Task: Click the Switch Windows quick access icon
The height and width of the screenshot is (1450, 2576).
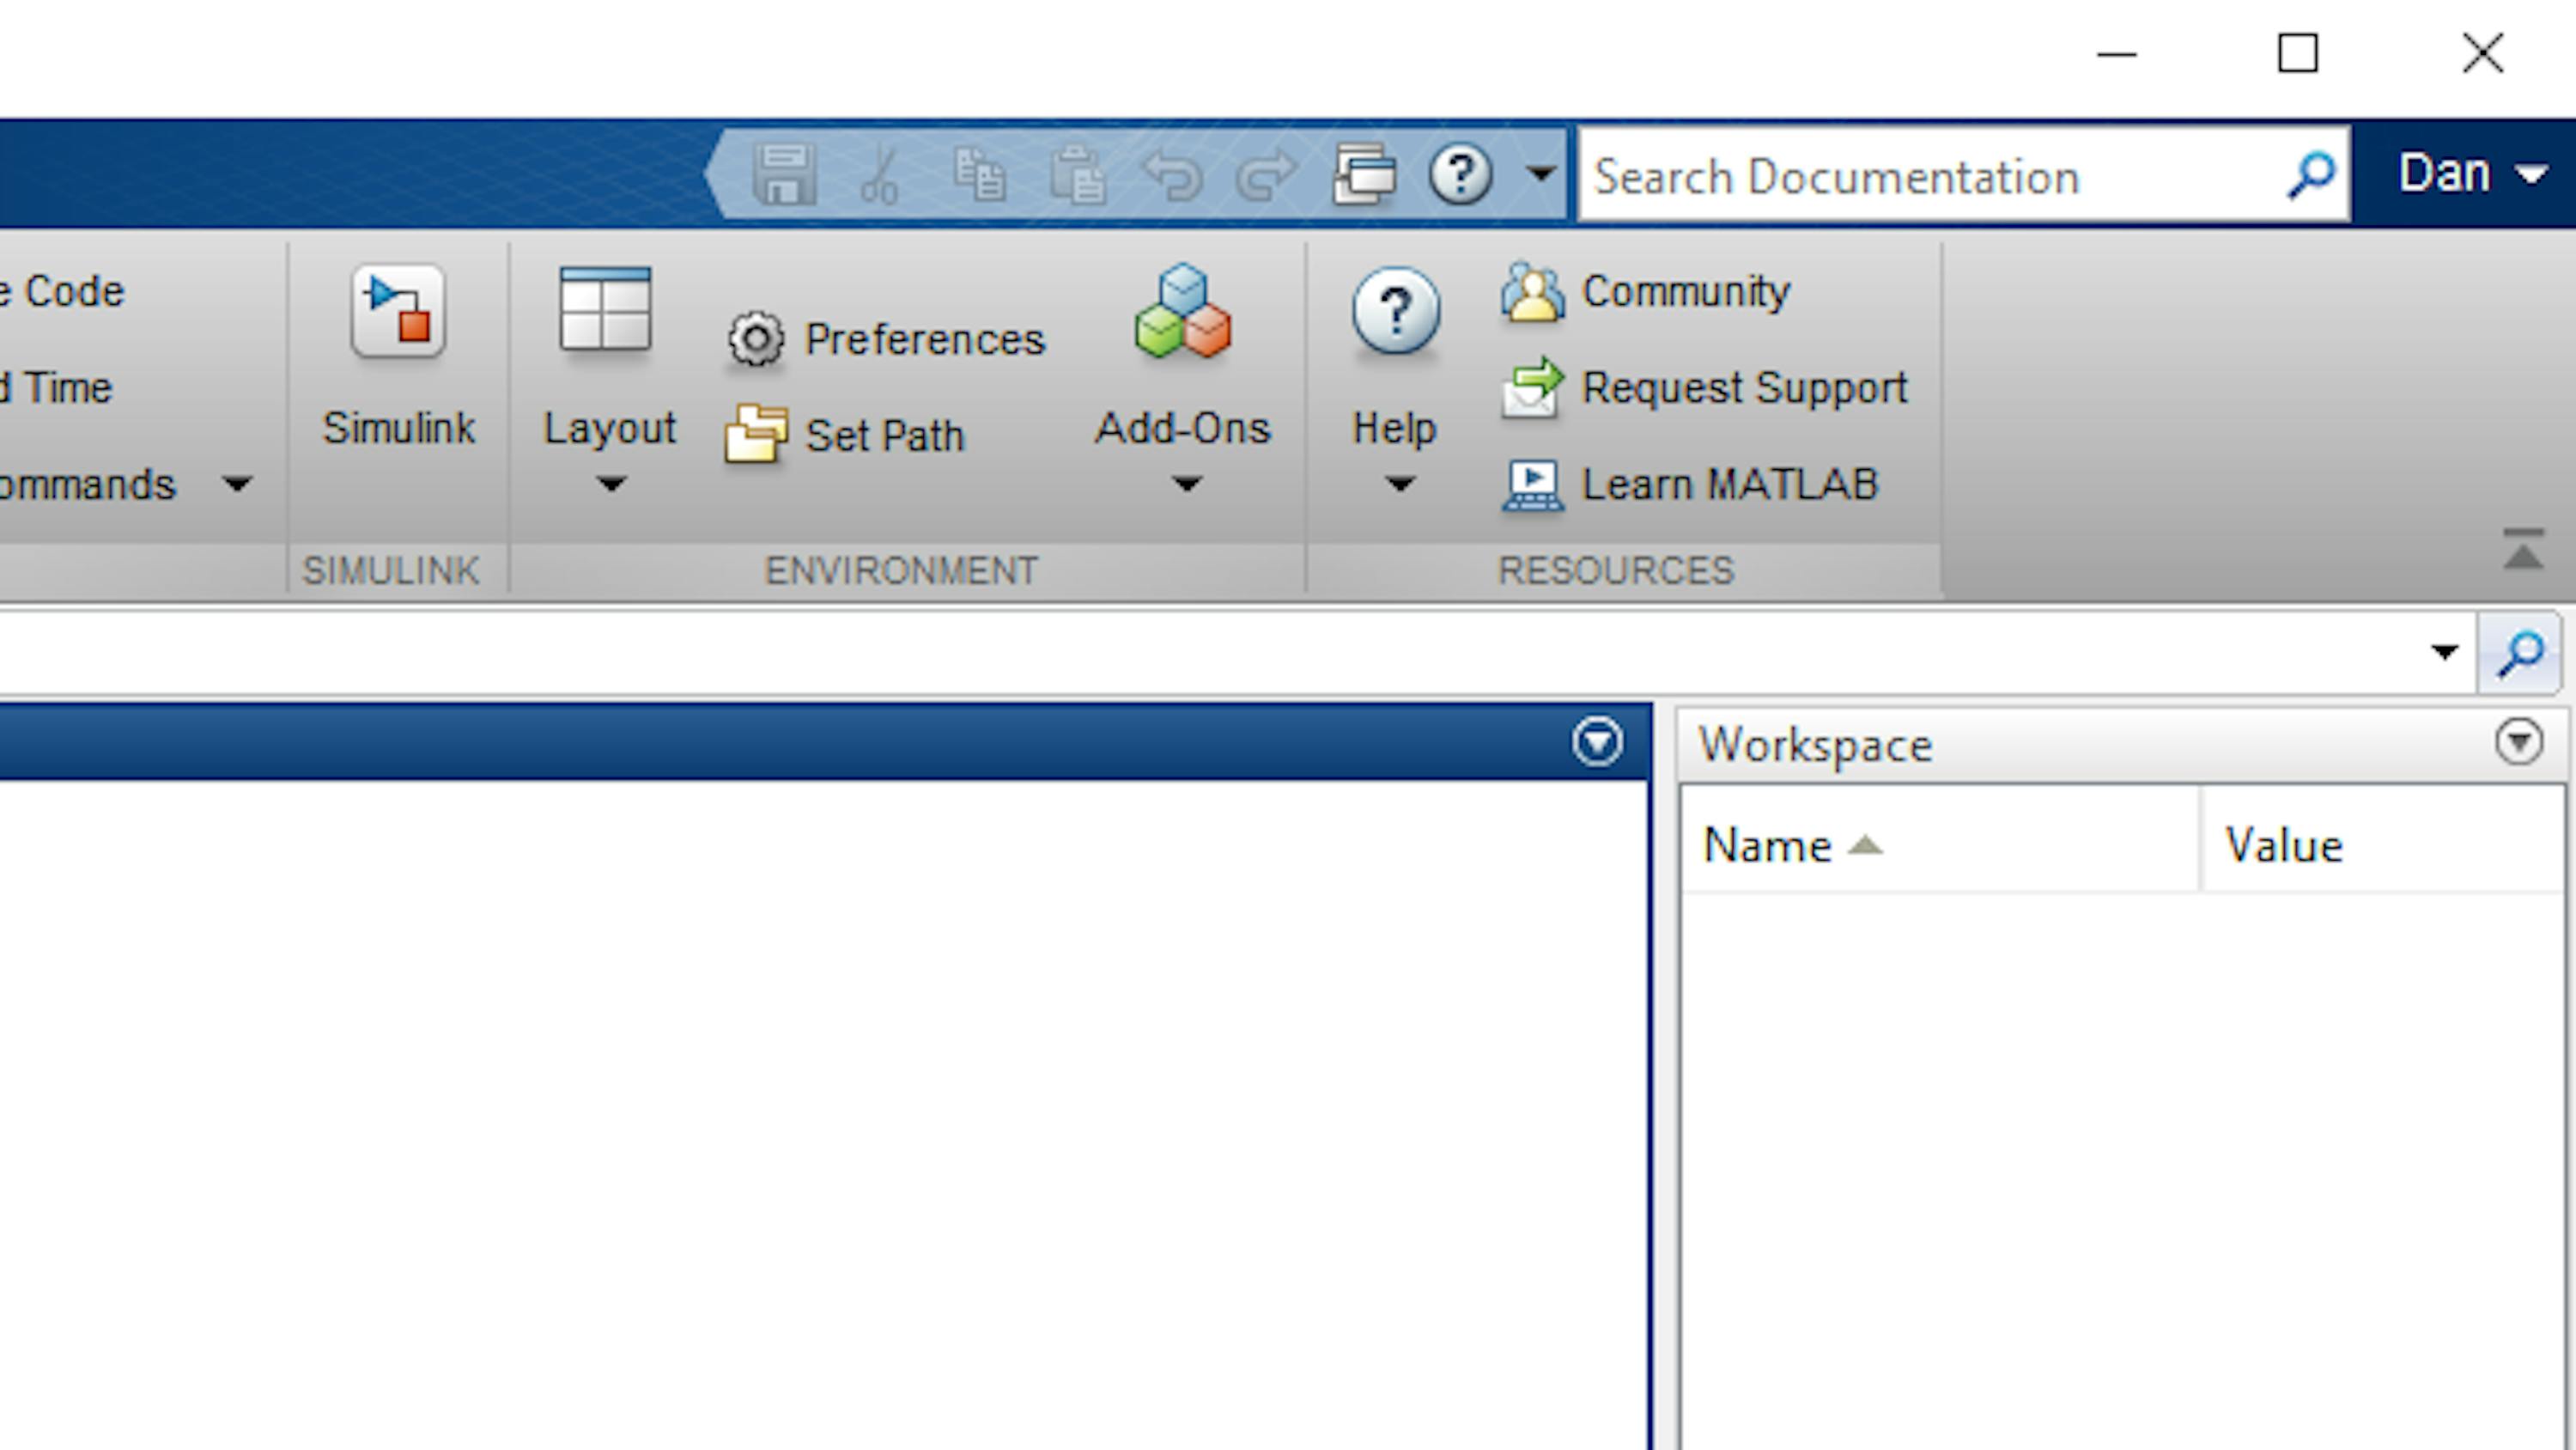Action: [1364, 176]
